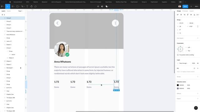The height and width of the screenshot is (112, 200).
Task: Open the Personal Brand file tab
Action: [x=18, y=2]
